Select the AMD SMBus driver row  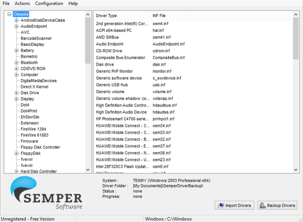pyautogui.click(x=107, y=37)
